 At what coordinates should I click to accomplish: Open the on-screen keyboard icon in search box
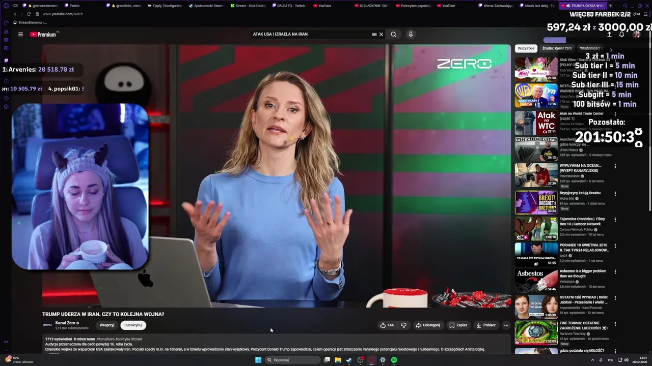[374, 35]
